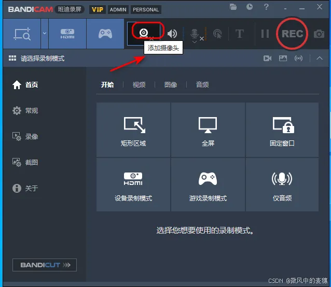Choose the 设备录制模式 tile

pyautogui.click(x=133, y=185)
